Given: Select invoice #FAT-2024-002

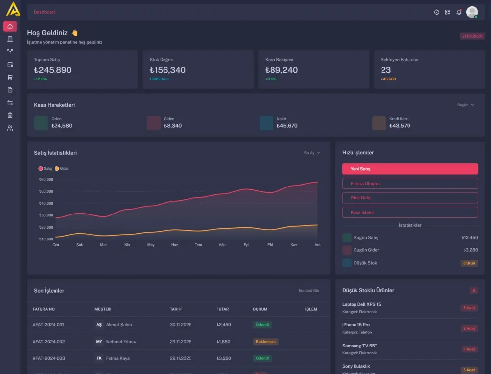Looking at the screenshot, I should pos(49,342).
